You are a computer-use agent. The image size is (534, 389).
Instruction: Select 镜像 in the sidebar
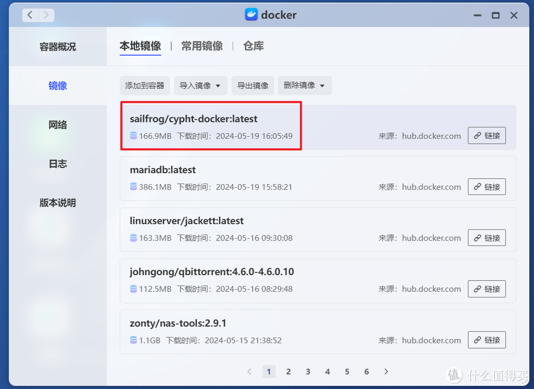tap(58, 85)
